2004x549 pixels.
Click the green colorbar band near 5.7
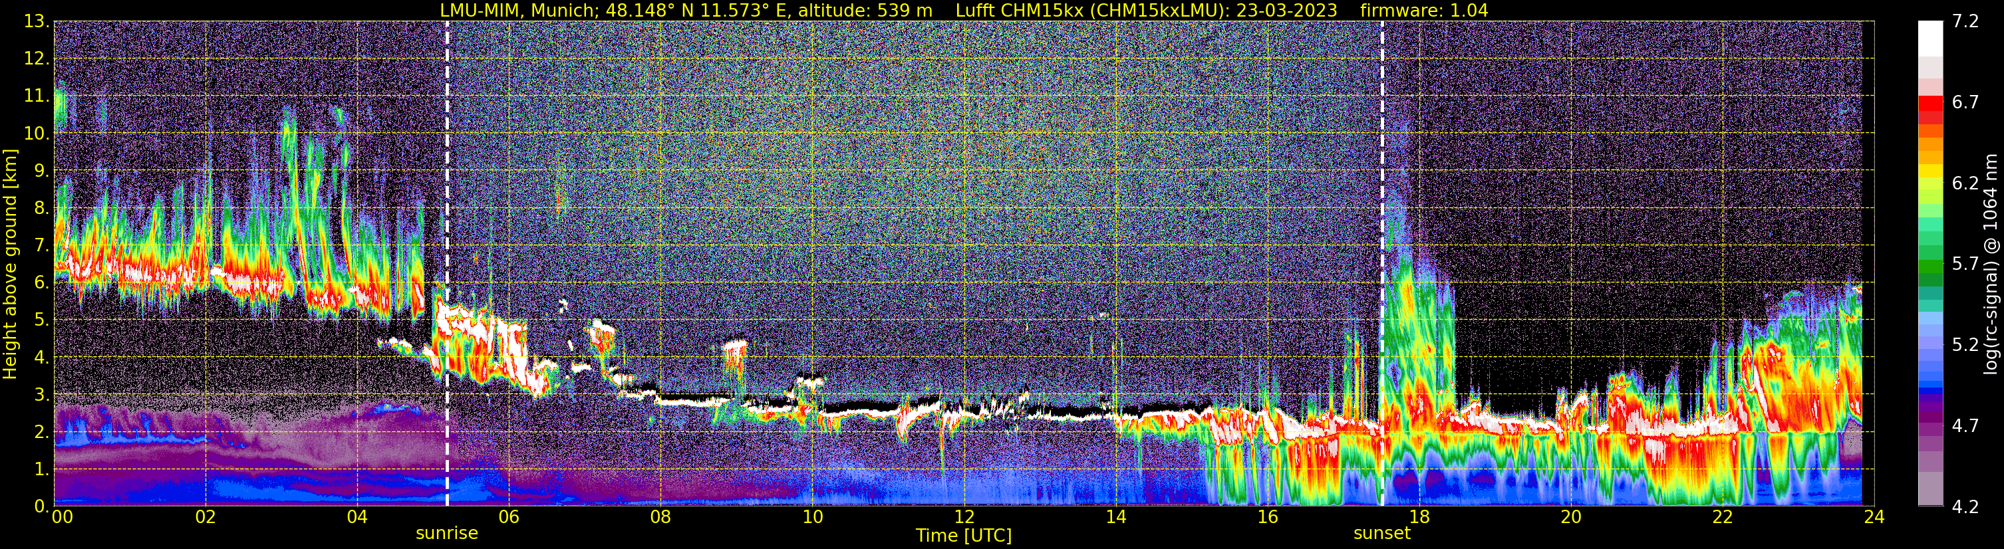click(1930, 265)
